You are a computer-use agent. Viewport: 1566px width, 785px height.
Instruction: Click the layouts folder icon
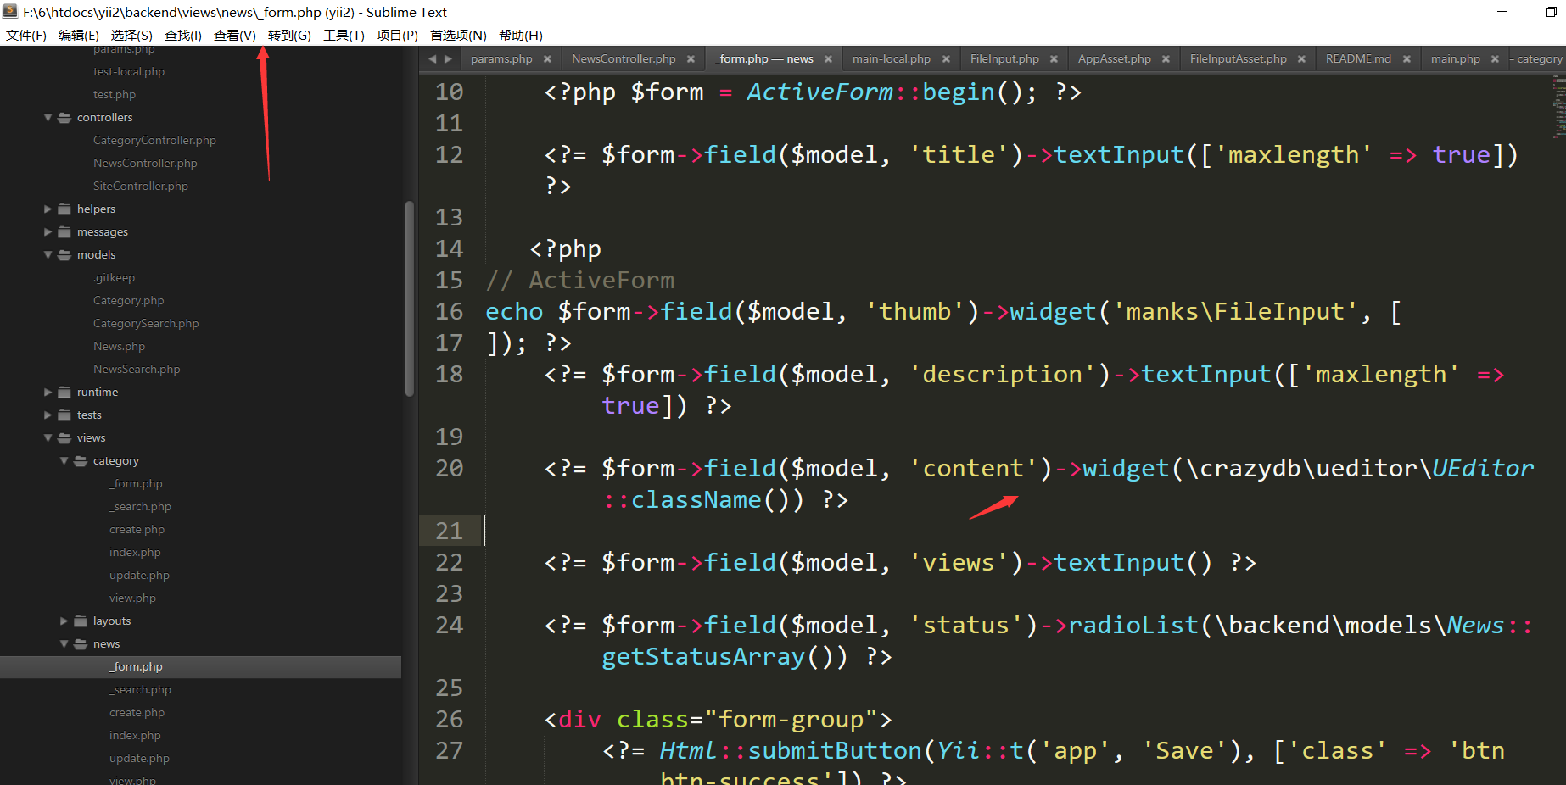pos(81,621)
